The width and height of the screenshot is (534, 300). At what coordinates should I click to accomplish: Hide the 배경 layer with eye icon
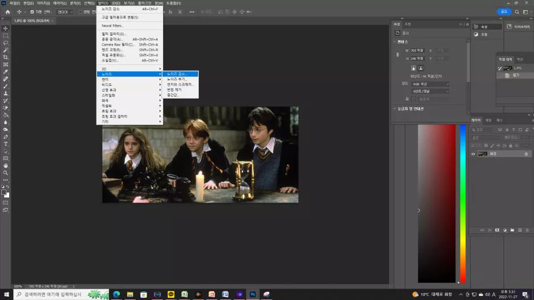pos(473,154)
